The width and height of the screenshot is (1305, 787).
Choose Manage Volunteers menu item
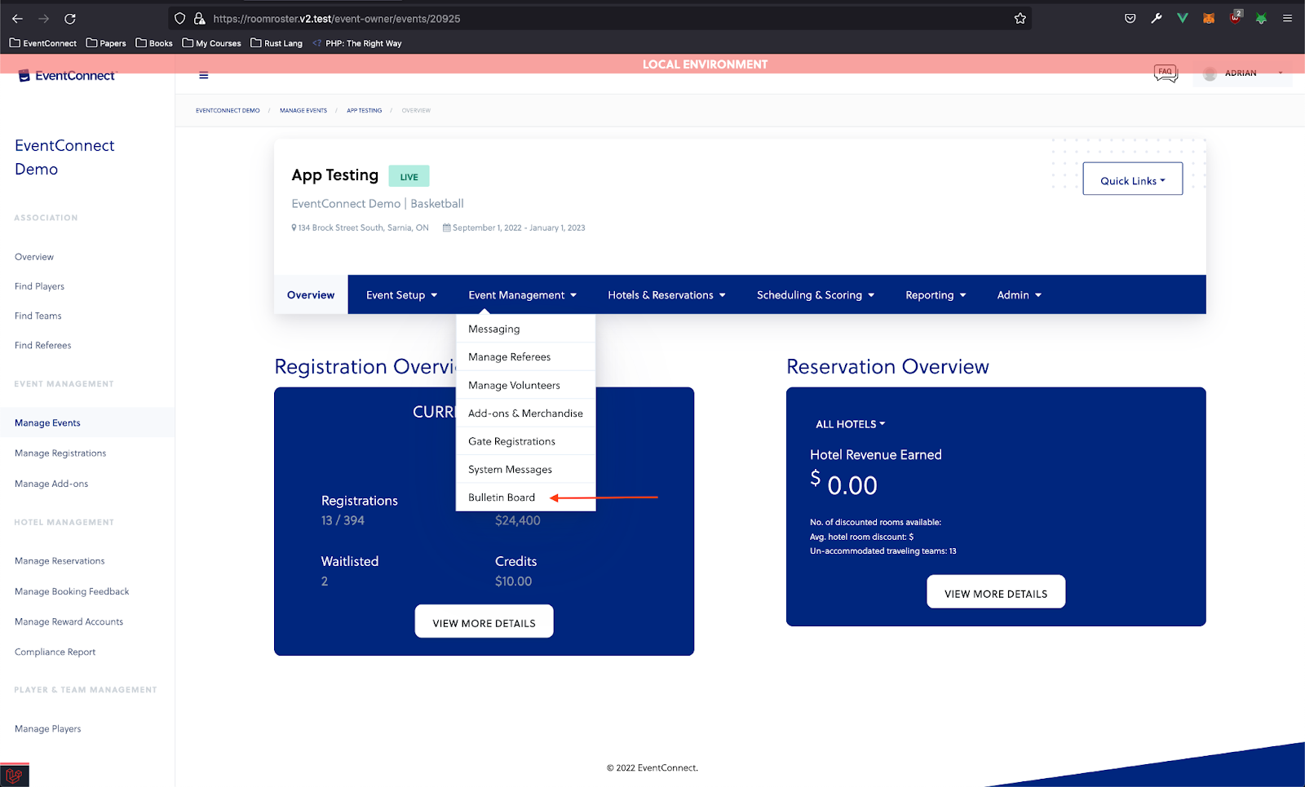[x=525, y=385]
